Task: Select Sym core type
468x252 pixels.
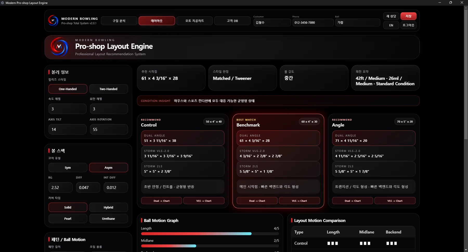Action: tap(68, 168)
